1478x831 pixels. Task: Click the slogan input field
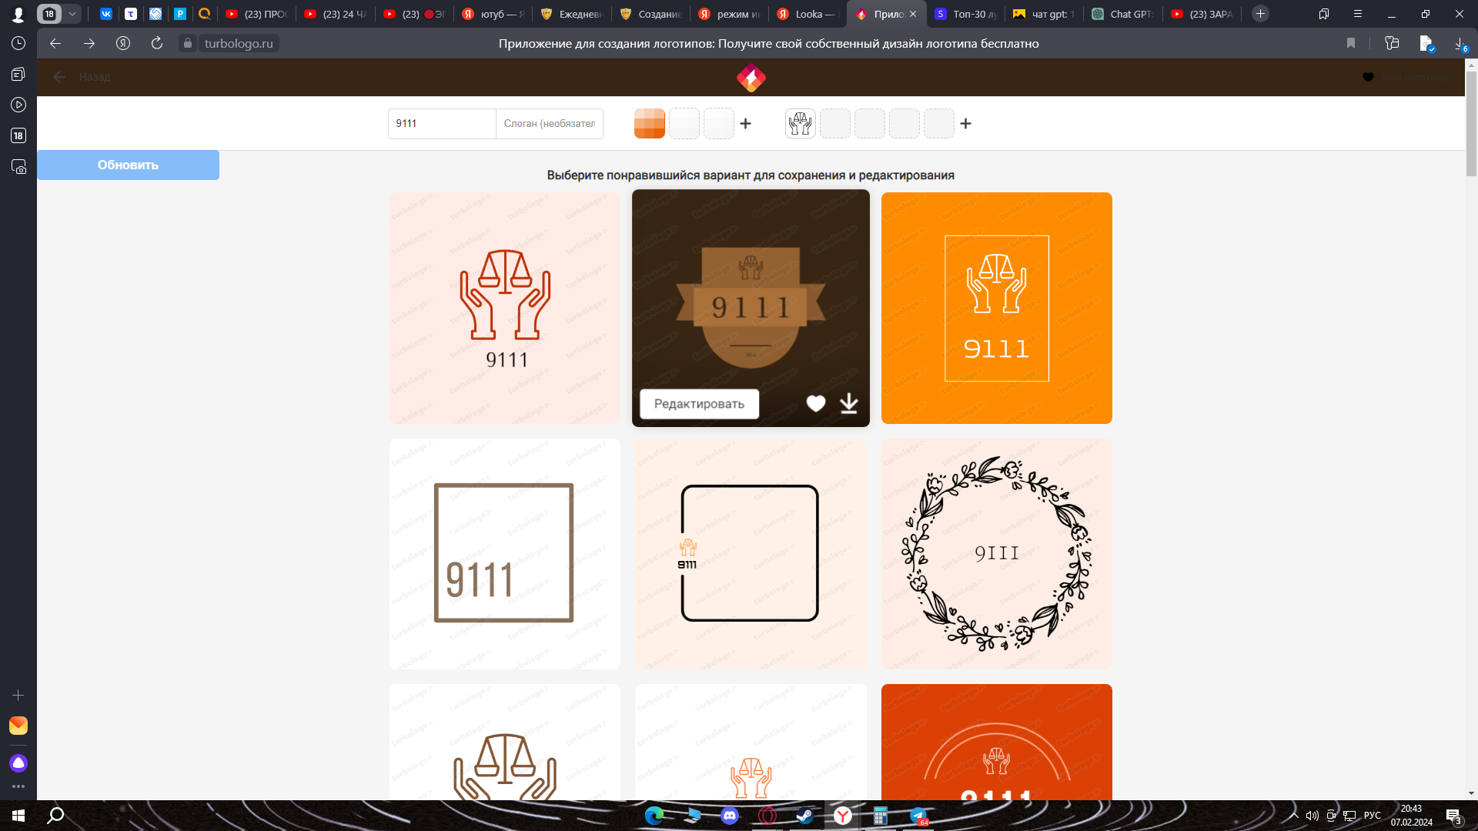(549, 123)
